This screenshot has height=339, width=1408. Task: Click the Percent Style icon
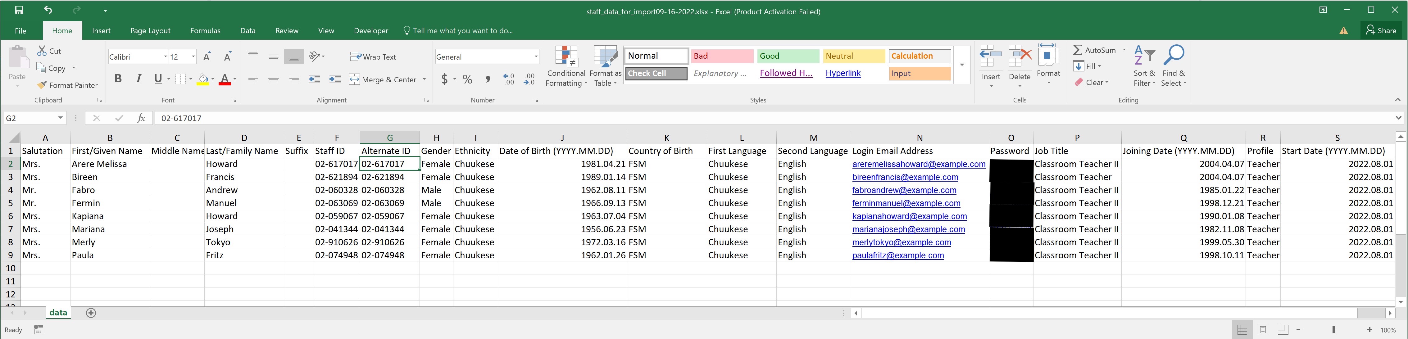pyautogui.click(x=467, y=80)
